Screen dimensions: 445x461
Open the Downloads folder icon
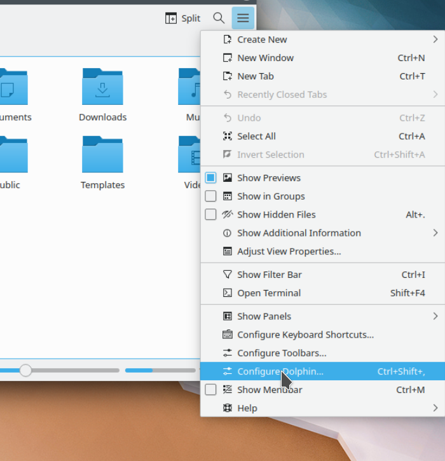(102, 87)
